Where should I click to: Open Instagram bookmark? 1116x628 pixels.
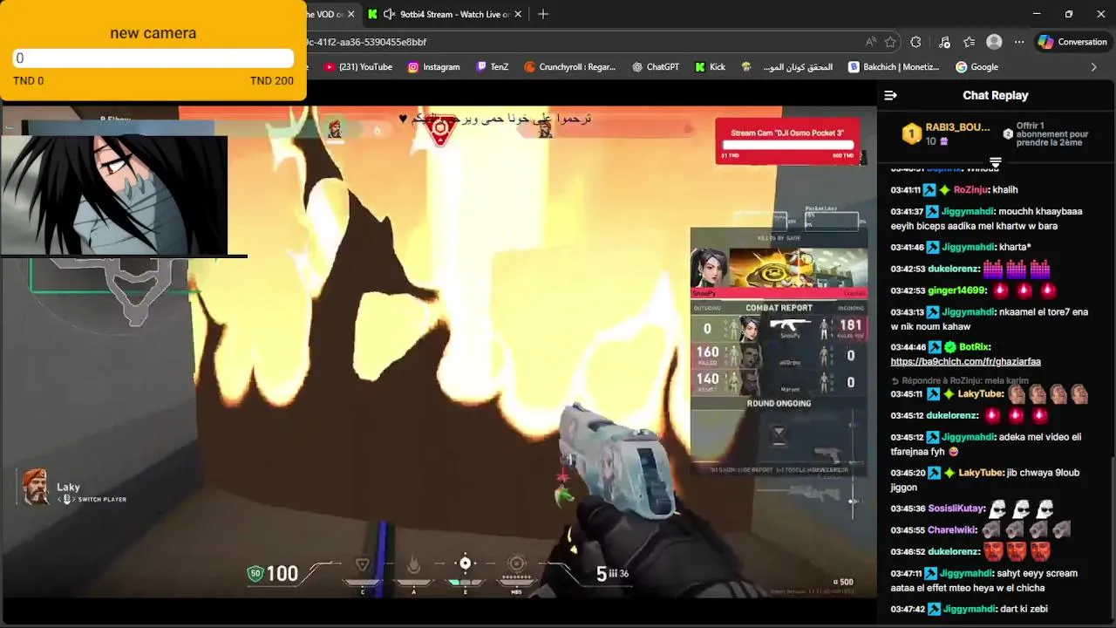pos(433,67)
